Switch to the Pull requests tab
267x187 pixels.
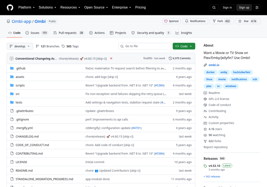pyautogui.click(x=69, y=33)
